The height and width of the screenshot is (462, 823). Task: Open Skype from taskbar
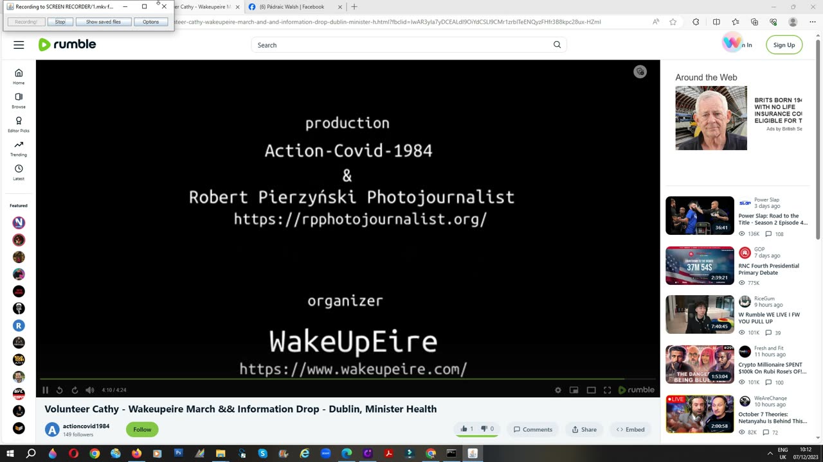tap(262, 454)
